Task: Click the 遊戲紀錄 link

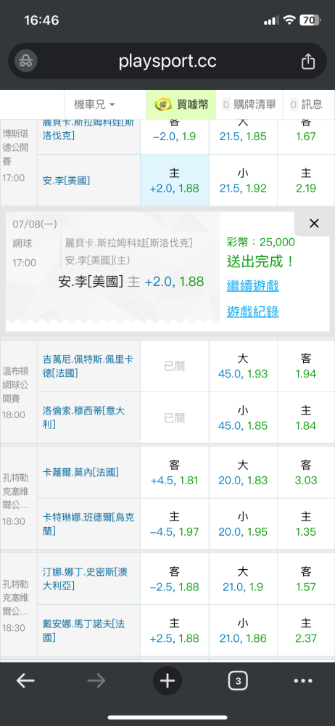Action: (252, 311)
